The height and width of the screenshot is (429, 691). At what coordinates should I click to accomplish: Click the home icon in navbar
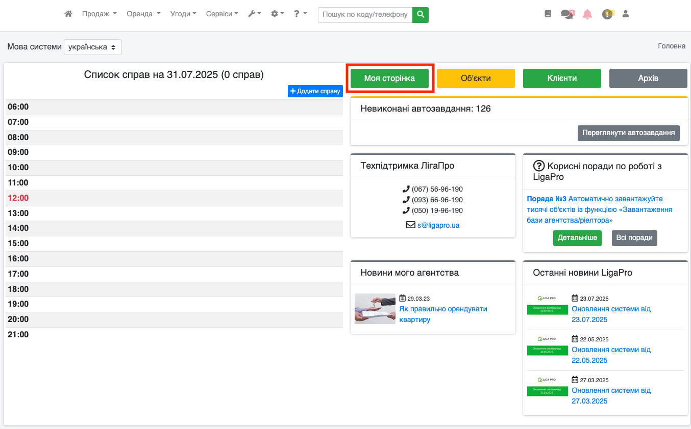pyautogui.click(x=68, y=14)
